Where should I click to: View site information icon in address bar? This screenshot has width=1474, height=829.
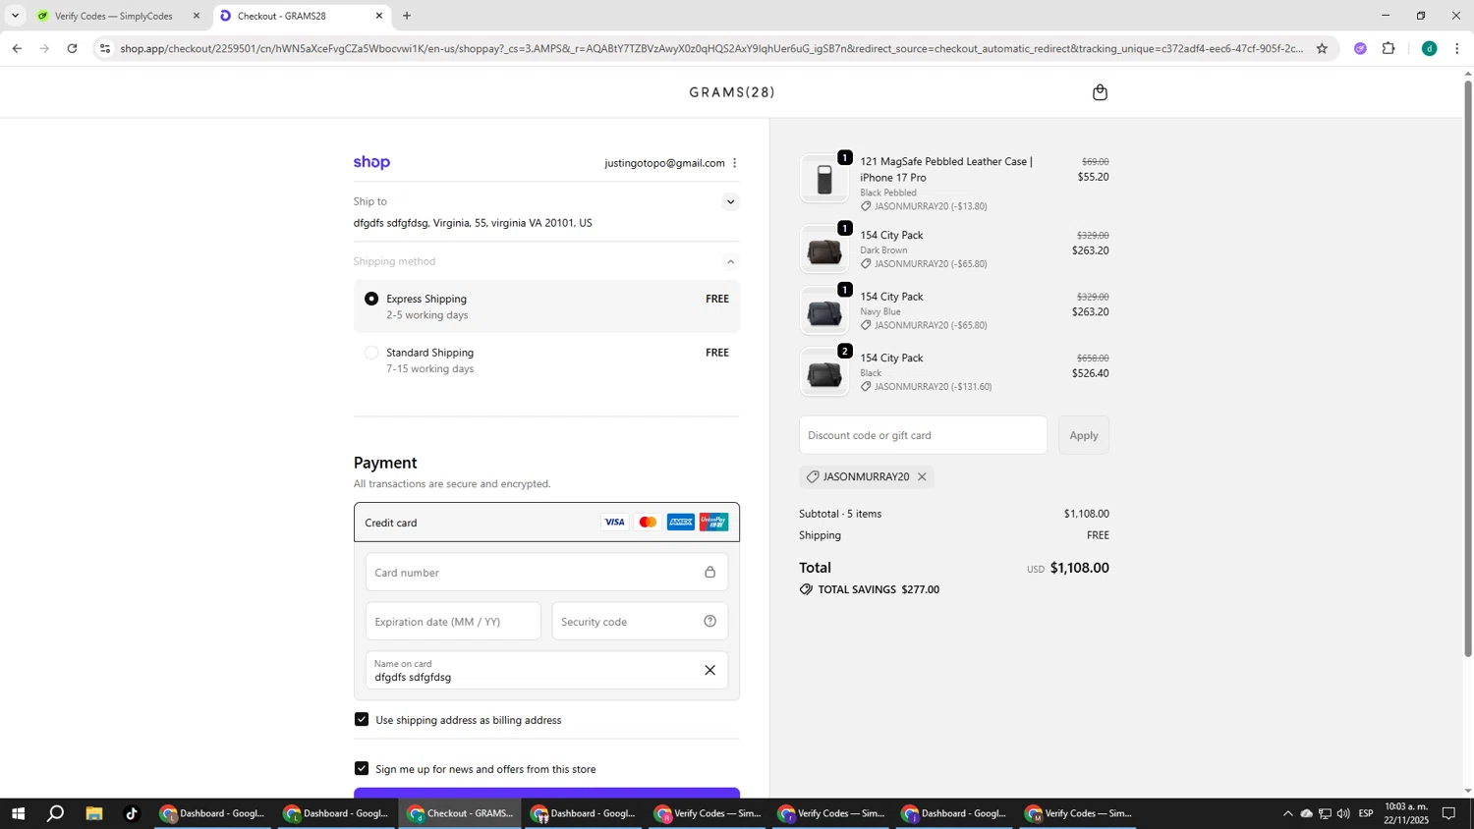(105, 48)
